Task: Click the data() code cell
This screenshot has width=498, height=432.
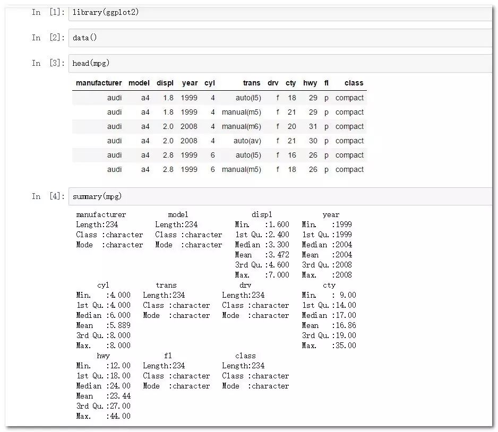Action: [280, 38]
